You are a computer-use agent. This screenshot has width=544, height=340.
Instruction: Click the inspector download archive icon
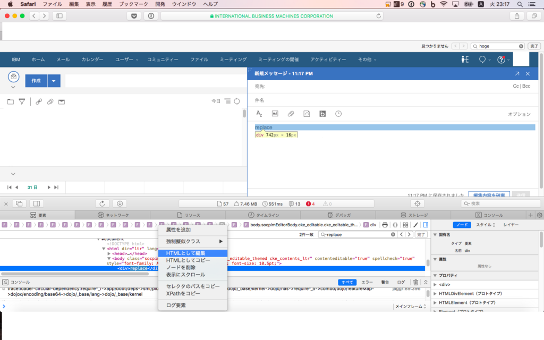pyautogui.click(x=120, y=203)
